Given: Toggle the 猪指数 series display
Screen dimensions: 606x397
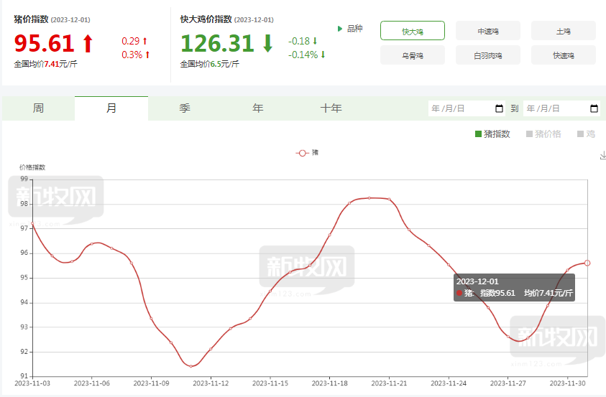Looking at the screenshot, I should click(492, 134).
